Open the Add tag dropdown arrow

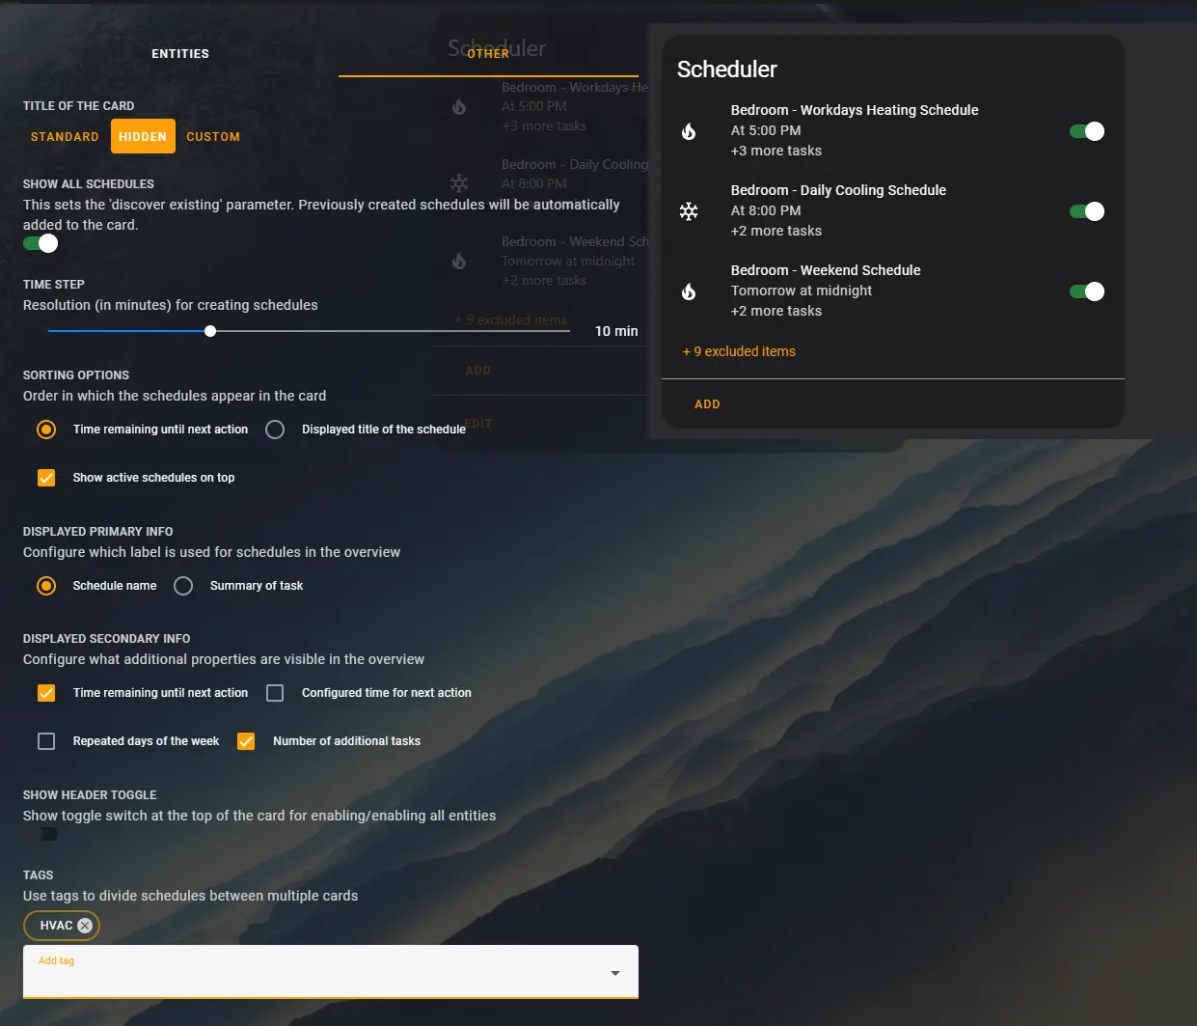coord(615,973)
